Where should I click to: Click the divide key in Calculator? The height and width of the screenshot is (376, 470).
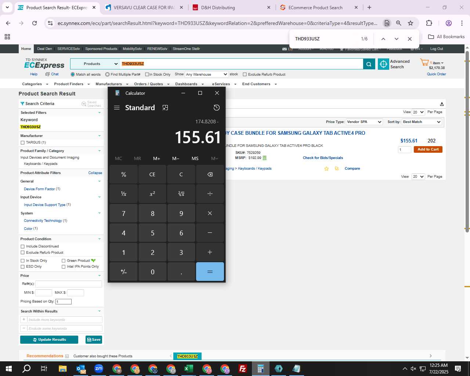coord(210,194)
